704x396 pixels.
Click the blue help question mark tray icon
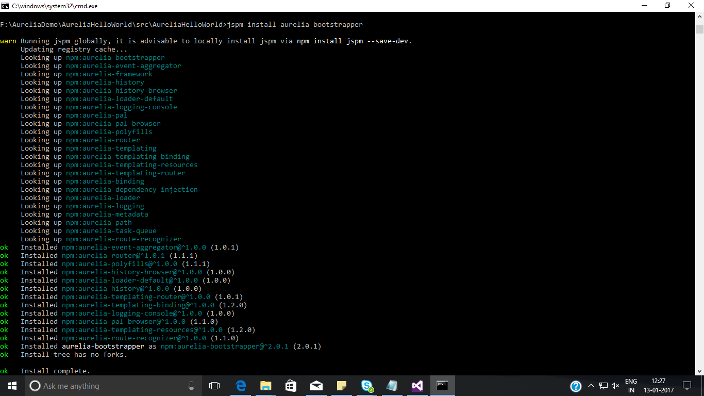576,386
